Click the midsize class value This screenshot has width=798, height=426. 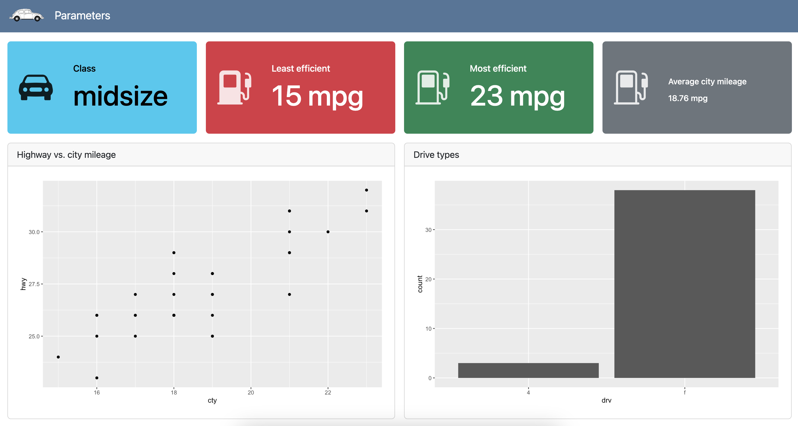click(120, 96)
